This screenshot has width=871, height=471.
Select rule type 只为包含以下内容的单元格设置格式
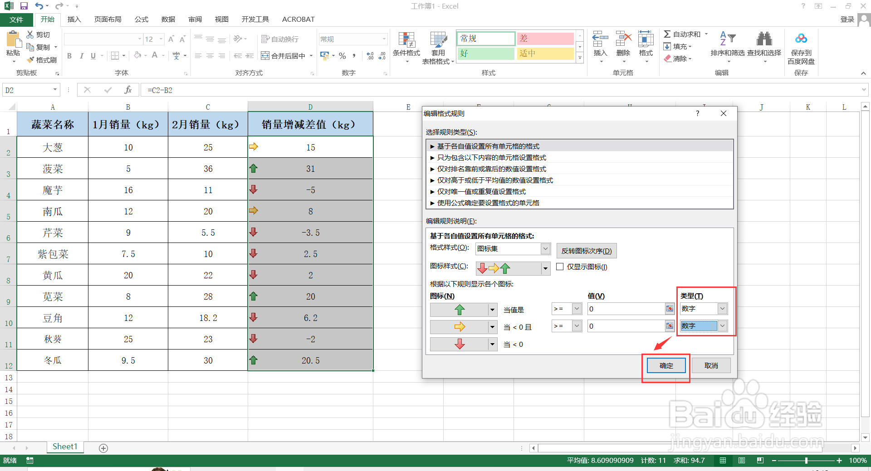(x=579, y=157)
